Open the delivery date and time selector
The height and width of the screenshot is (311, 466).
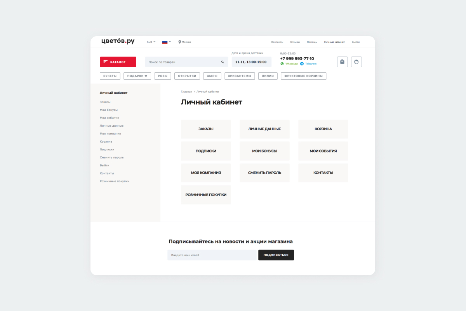pos(251,62)
